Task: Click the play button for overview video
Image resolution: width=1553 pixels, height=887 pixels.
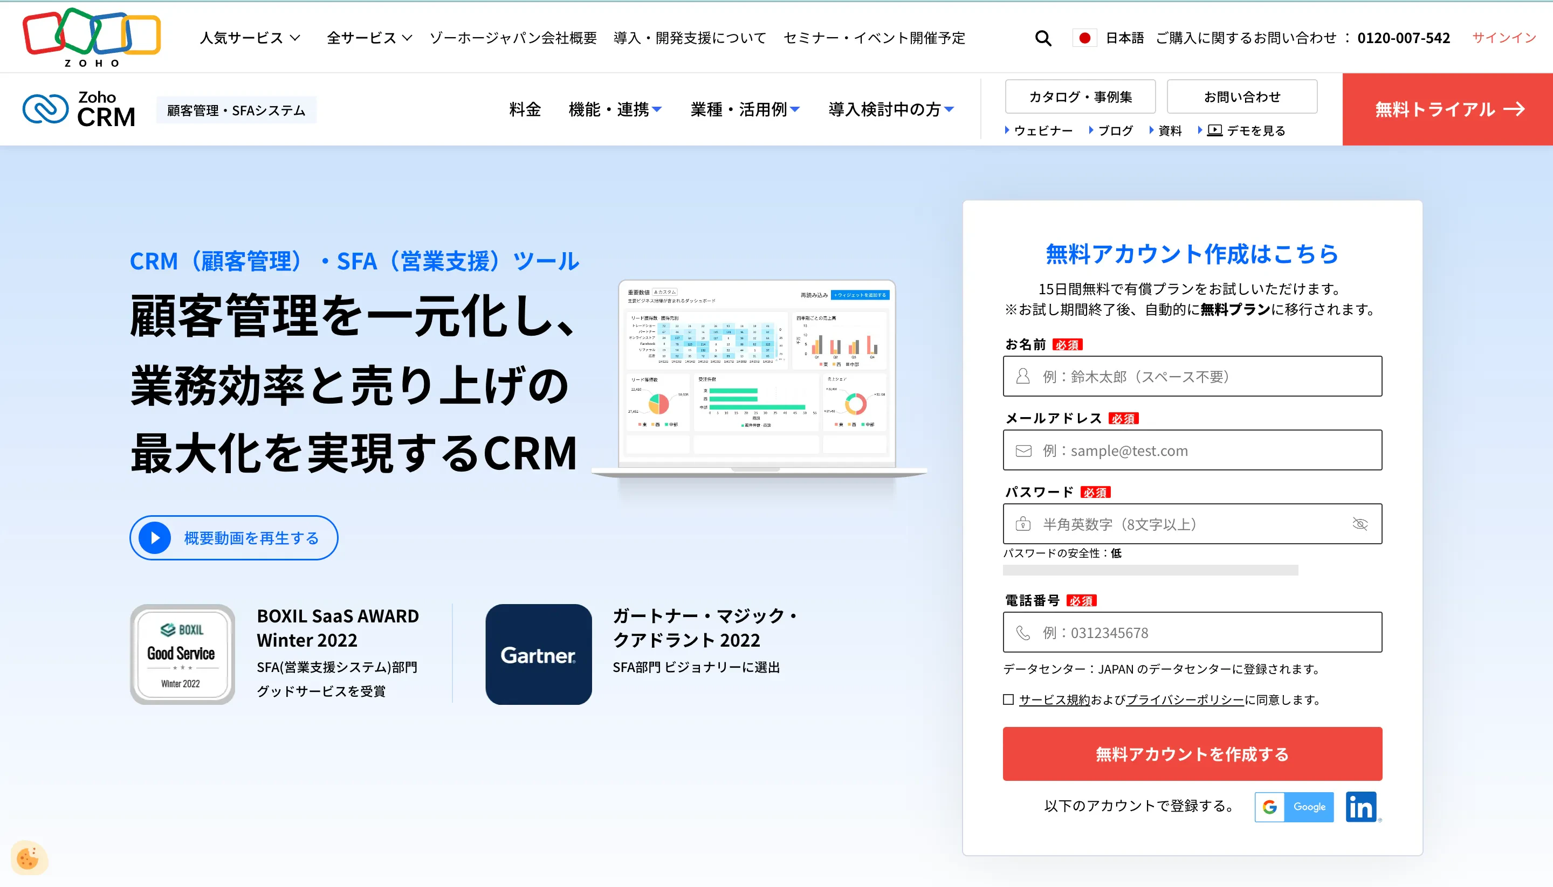Action: click(x=155, y=537)
